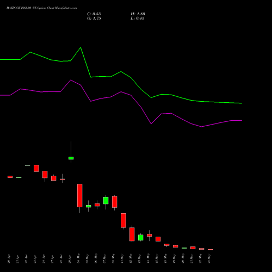The width and height of the screenshot is (272, 272).
Task: Click the 20 Apr date label
Action: click(9, 259)
